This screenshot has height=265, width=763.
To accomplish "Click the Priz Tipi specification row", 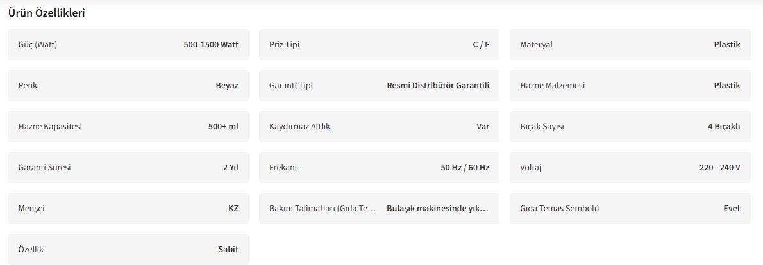I will pyautogui.click(x=379, y=45).
